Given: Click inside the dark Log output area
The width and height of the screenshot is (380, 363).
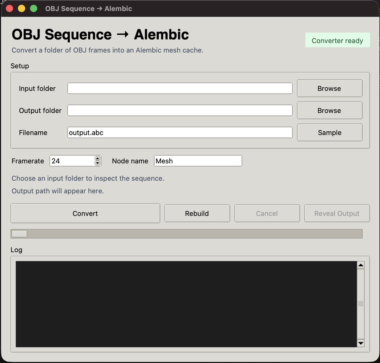Looking at the screenshot, I should pos(186,304).
